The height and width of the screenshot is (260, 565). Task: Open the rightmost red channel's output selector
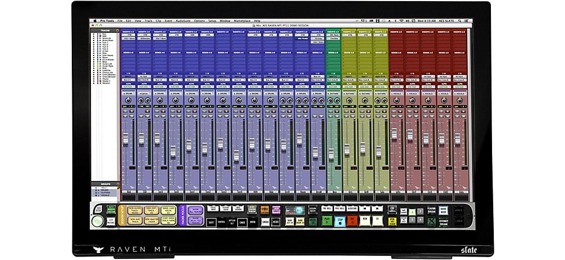point(460,80)
